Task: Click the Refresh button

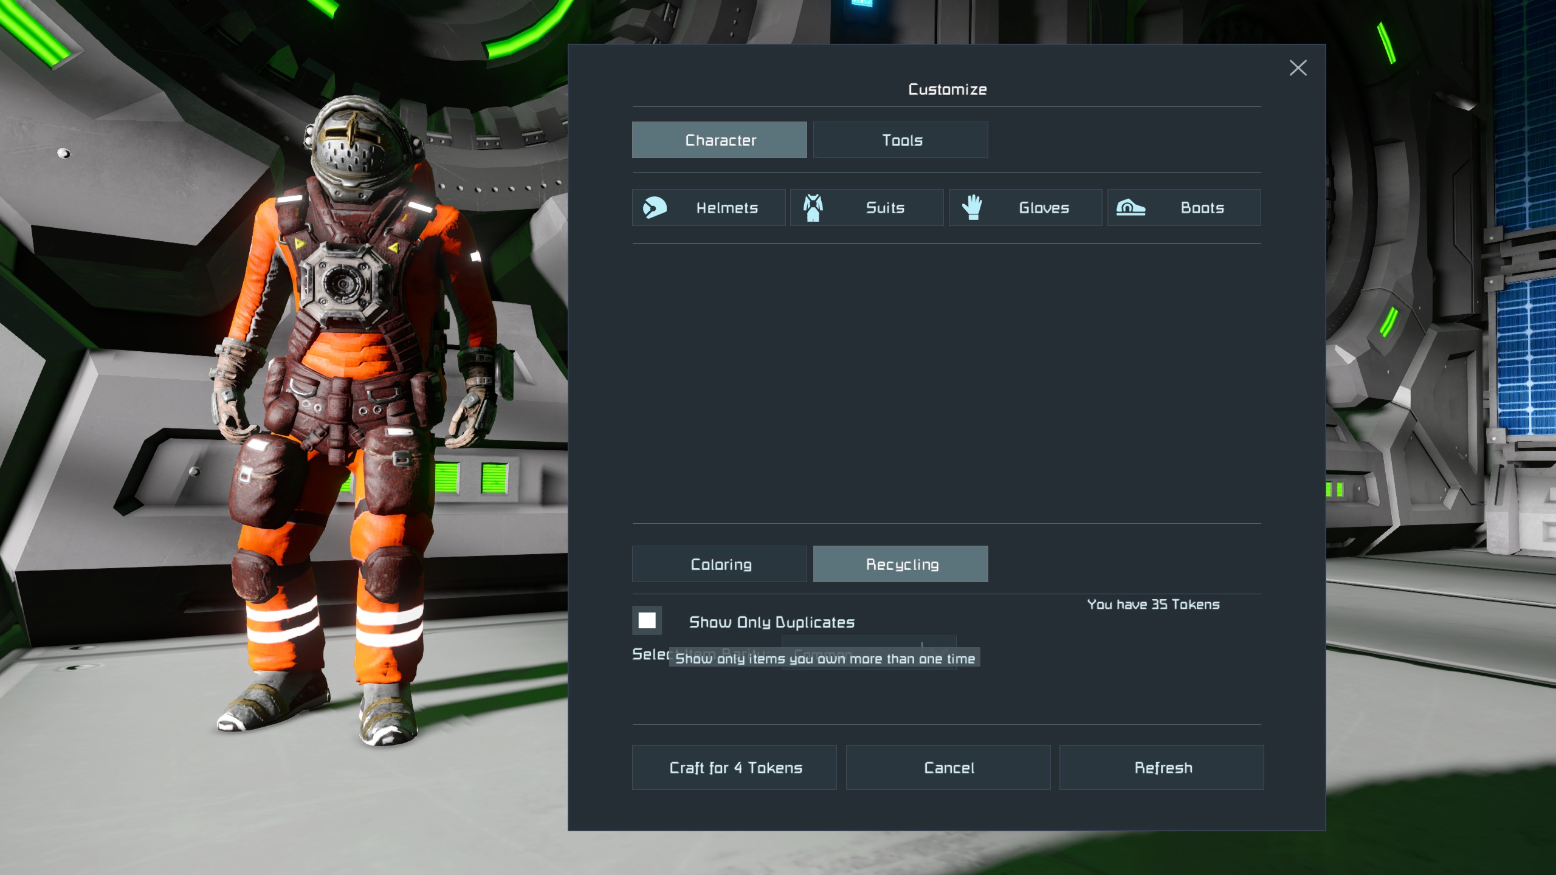Action: point(1162,767)
